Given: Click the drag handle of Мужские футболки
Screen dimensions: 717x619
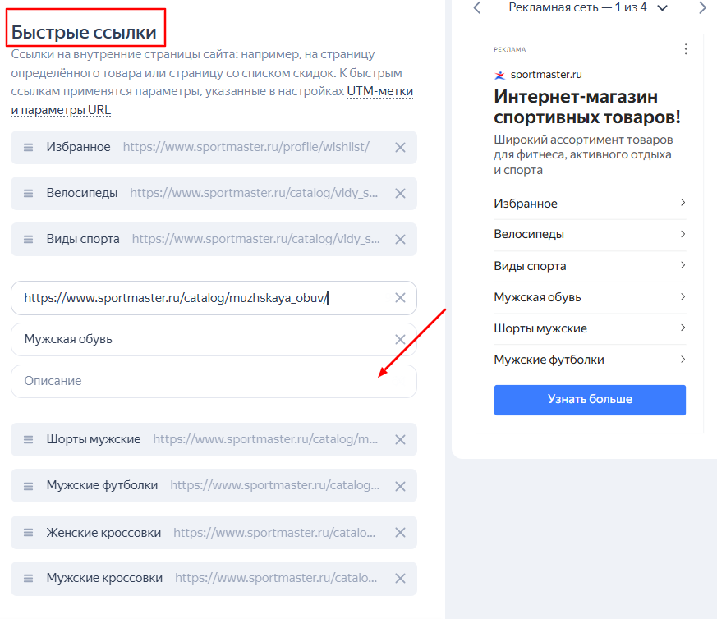Looking at the screenshot, I should 29,486.
